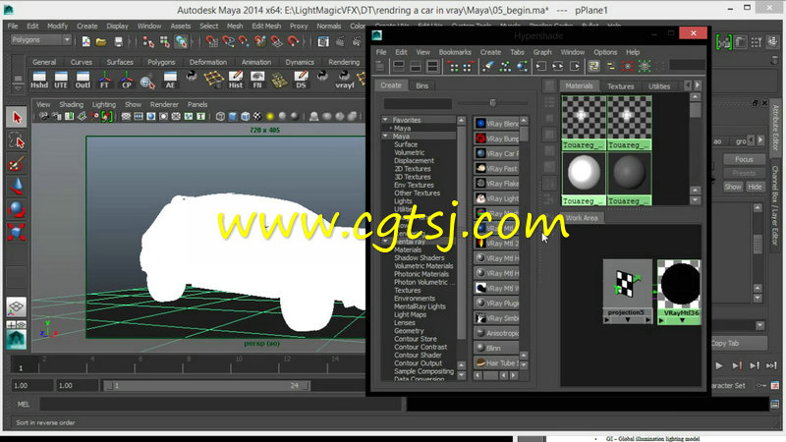Click the play forward button

click(x=719, y=365)
